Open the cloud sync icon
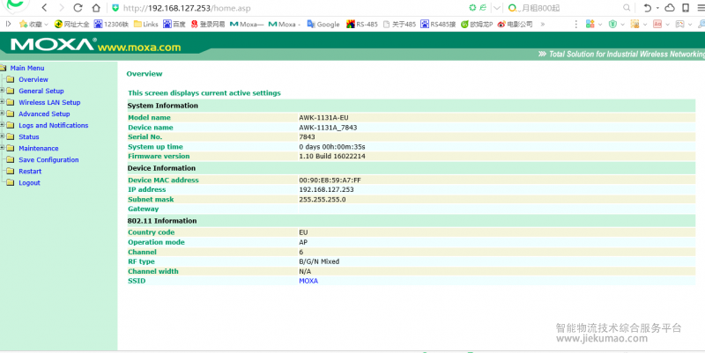 pos(670,8)
